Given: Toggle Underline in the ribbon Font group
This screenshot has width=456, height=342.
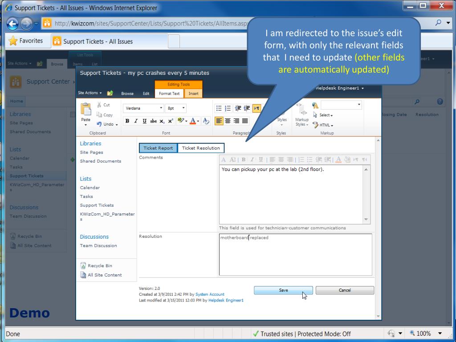Looking at the screenshot, I should coord(145,121).
